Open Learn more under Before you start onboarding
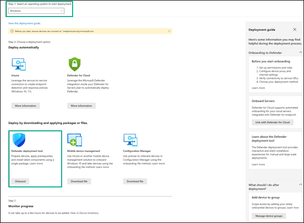The width and height of the screenshot is (304, 223). tap(258, 88)
